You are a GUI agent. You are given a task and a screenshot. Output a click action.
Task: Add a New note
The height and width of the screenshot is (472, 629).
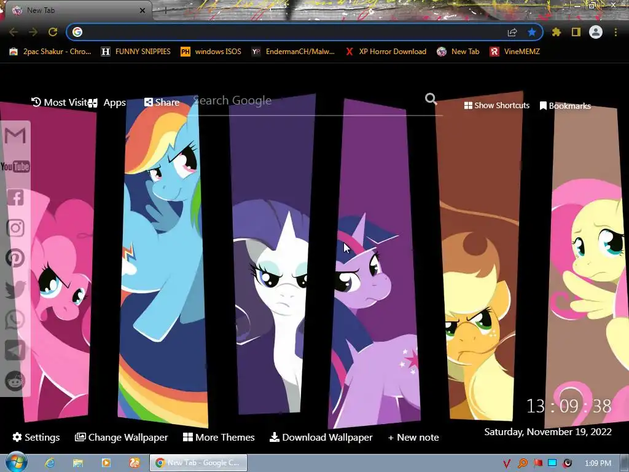[413, 438]
